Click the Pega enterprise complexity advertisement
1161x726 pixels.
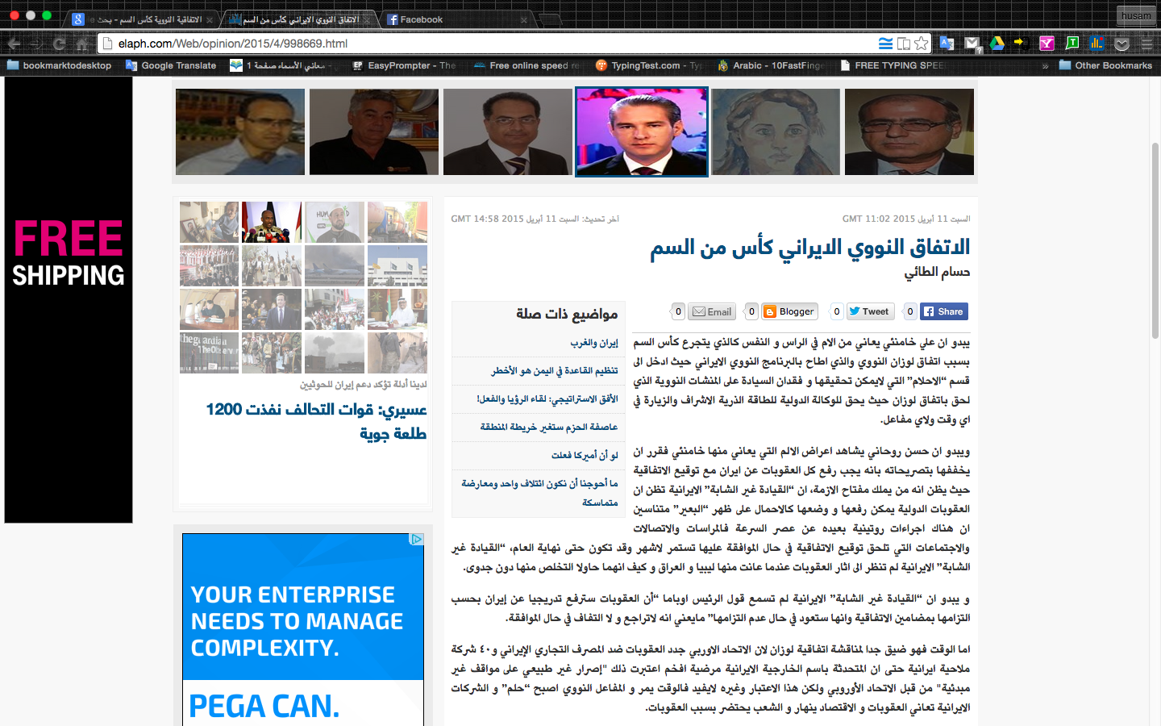pos(303,629)
